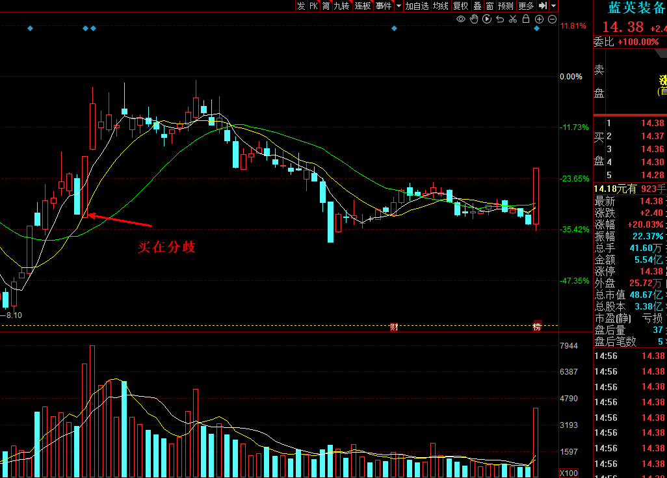Select the scissors cut tool
This screenshot has height=478, width=667.
coord(513,20)
